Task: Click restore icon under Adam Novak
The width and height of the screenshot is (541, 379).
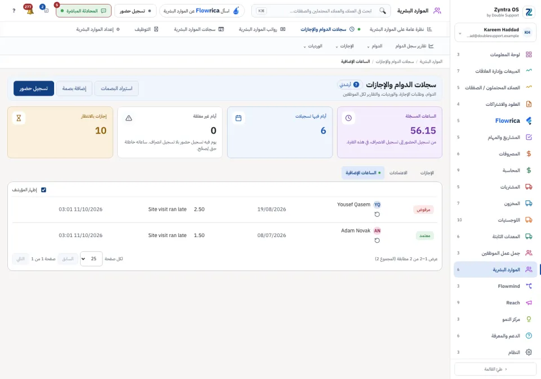Action: 377,240
